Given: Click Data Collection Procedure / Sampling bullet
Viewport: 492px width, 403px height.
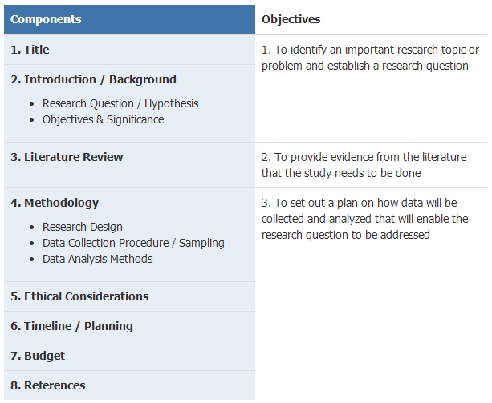Looking at the screenshot, I should [x=133, y=243].
